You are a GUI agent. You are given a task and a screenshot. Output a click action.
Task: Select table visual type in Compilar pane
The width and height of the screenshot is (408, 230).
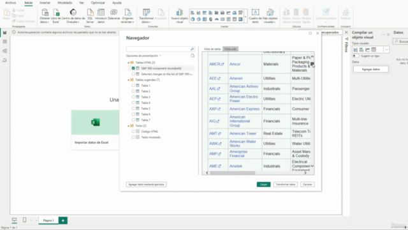[x=374, y=50]
